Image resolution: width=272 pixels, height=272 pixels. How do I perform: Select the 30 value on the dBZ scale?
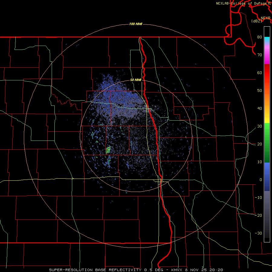(x=260, y=126)
